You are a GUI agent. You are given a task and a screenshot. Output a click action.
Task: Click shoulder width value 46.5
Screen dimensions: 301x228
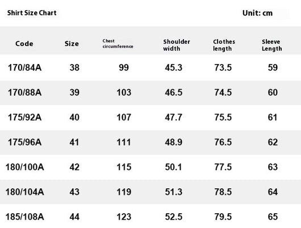tap(174, 92)
